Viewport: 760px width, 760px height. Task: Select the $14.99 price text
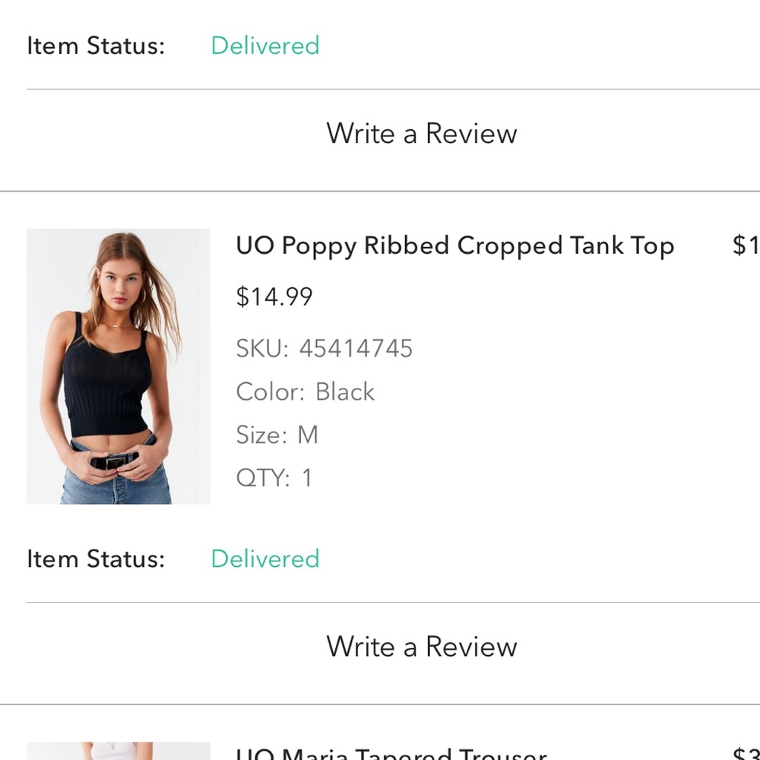273,296
